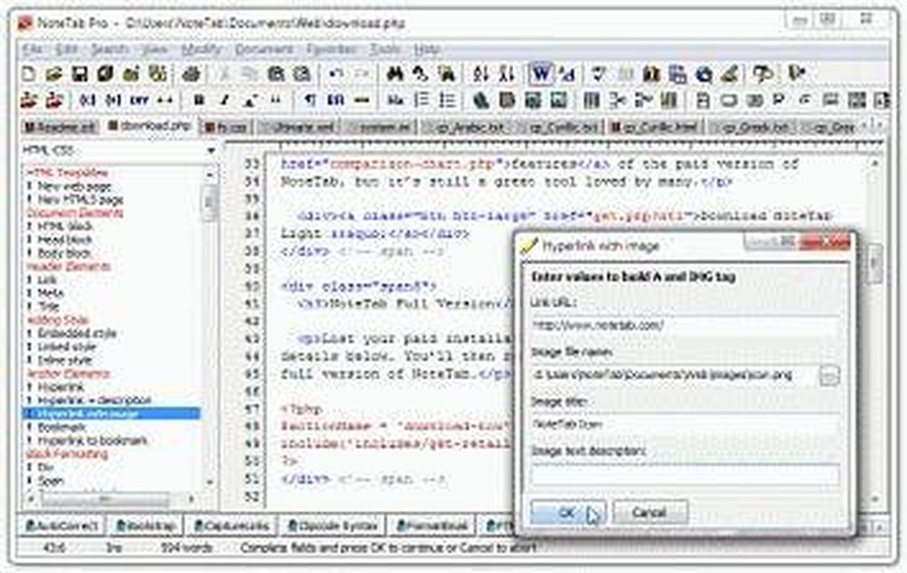The width and height of the screenshot is (907, 573).
Task: Click the Cut scissors icon
Action: click(225, 74)
